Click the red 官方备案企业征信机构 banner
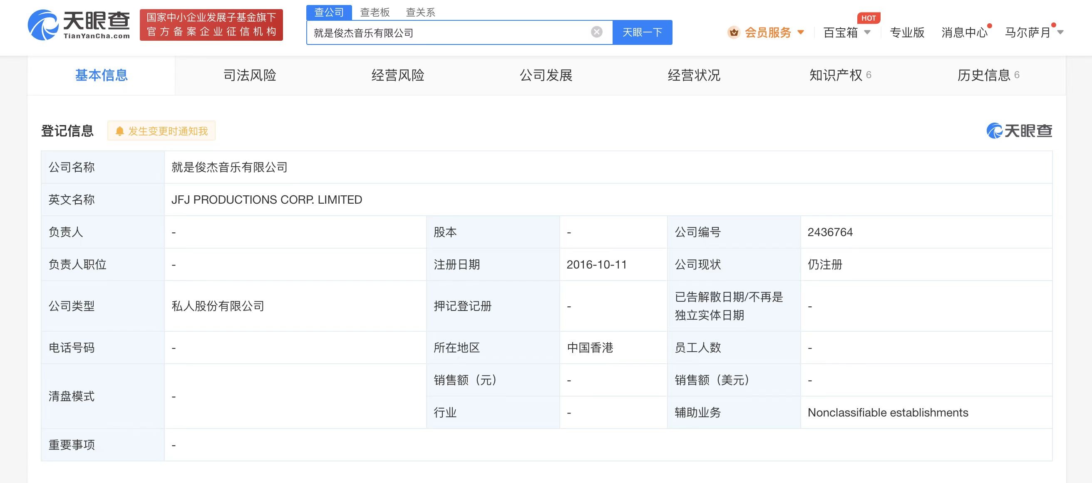The image size is (1092, 483). tap(211, 24)
